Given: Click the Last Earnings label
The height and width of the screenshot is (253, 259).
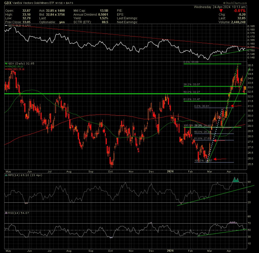Looking at the screenshot, I should point(127,18).
